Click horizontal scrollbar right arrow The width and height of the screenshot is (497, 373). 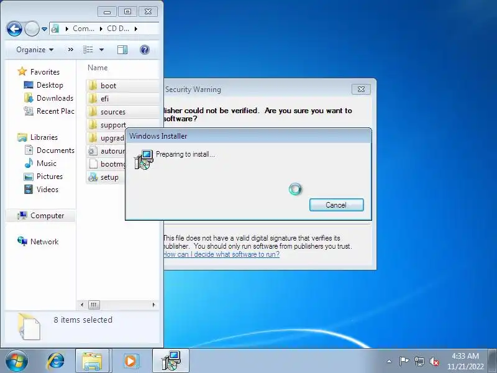pos(153,305)
